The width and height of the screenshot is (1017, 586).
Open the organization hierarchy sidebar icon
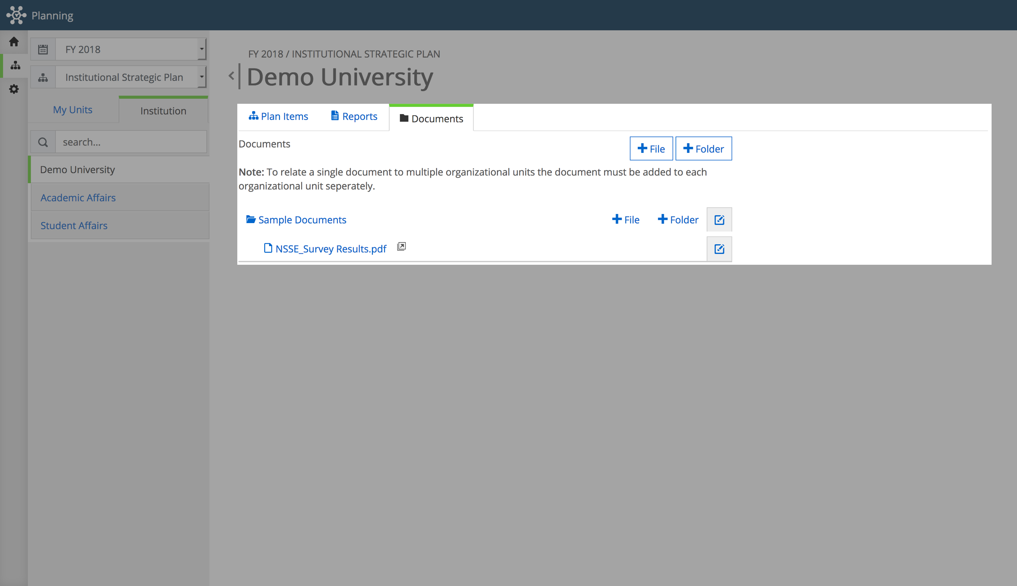[x=15, y=65]
